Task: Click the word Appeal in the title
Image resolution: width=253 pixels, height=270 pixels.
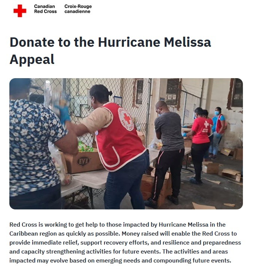Action: pyautogui.click(x=32, y=59)
